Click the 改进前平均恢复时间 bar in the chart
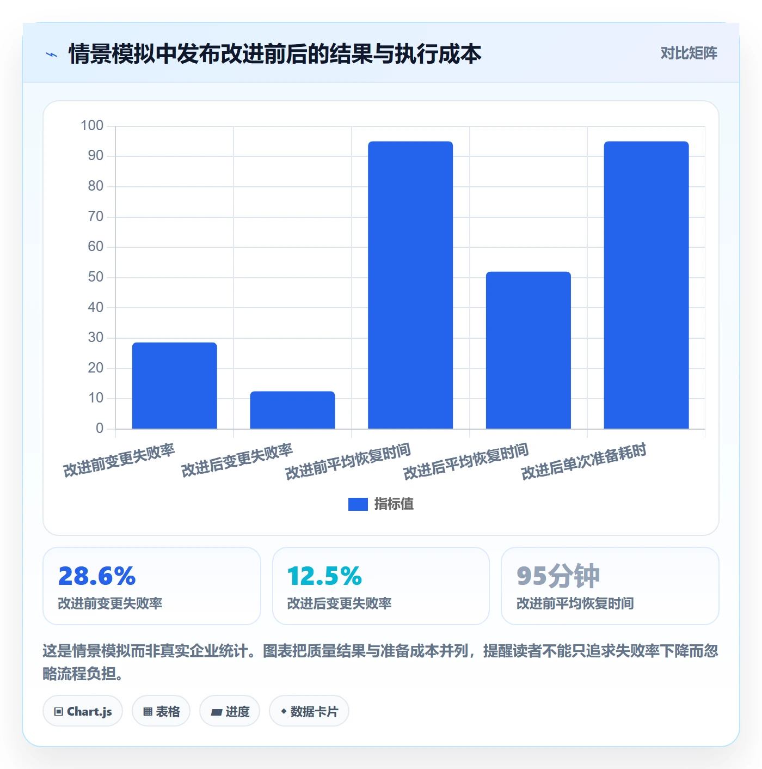 [x=410, y=285]
